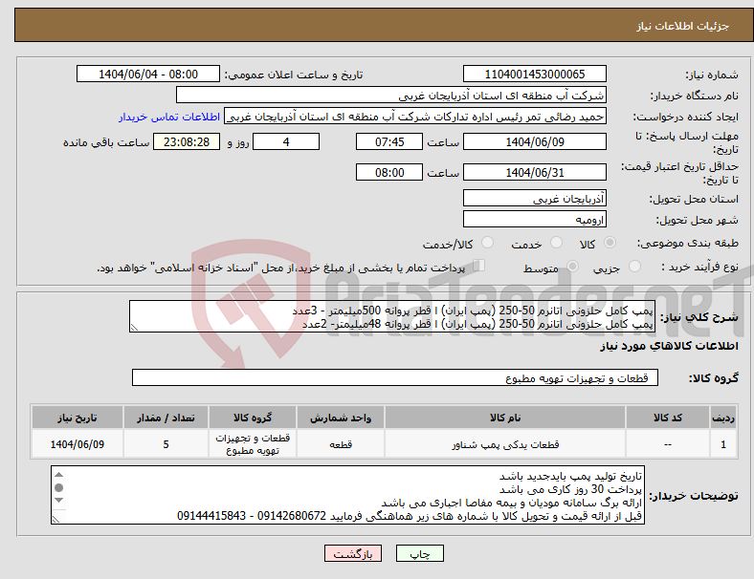Click the request creator field
The image size is (754, 579).
coord(415,117)
